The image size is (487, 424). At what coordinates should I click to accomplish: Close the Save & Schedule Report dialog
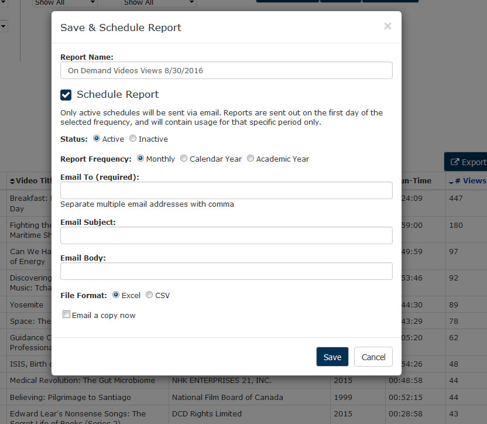click(x=387, y=26)
